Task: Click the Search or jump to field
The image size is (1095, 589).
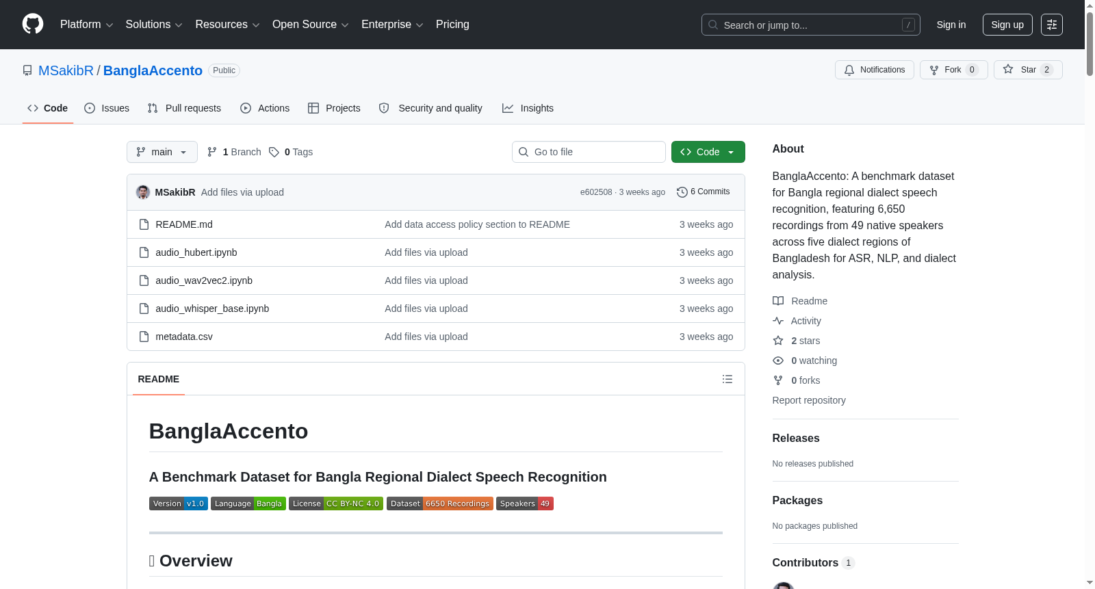Action: pos(811,25)
